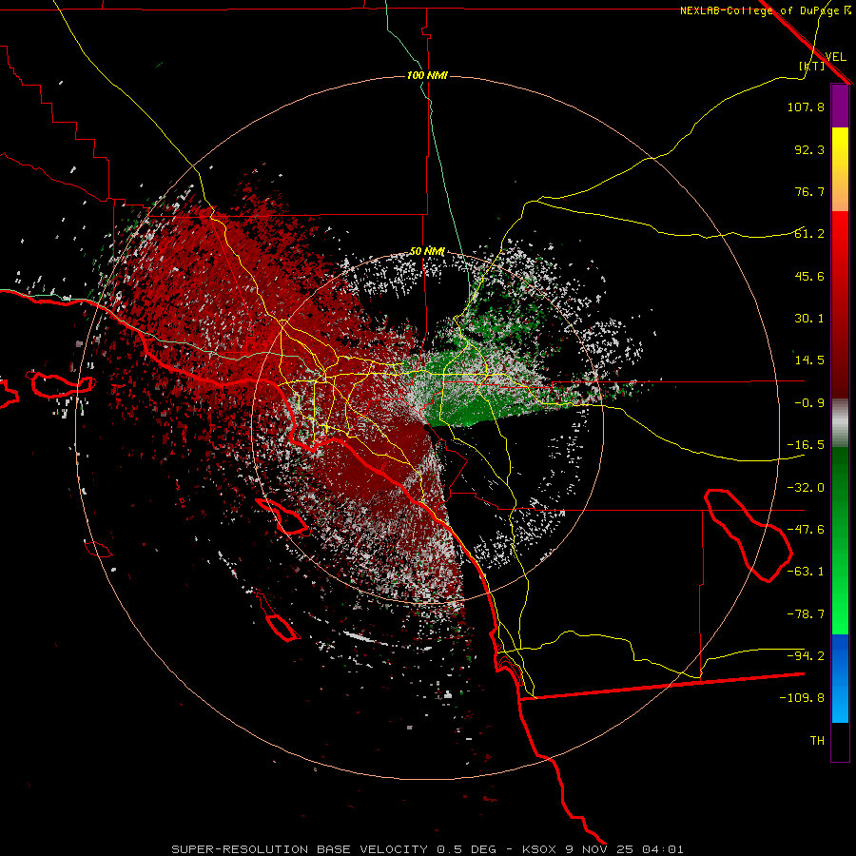This screenshot has width=856, height=856.
Task: Click the 45.6 legend value
Action: click(x=809, y=276)
